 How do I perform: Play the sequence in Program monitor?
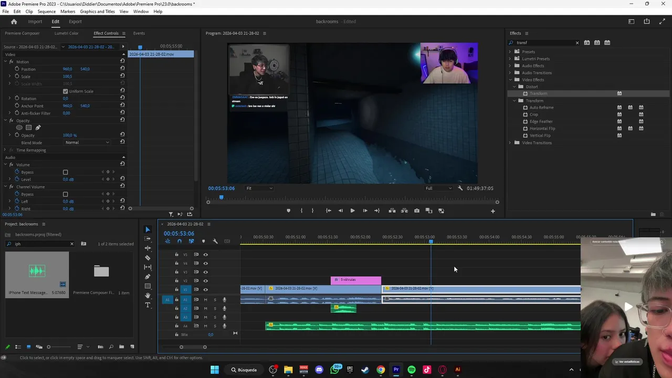coord(352,211)
